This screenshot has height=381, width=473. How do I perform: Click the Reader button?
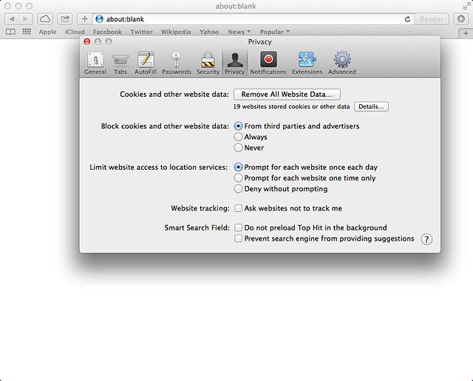pos(432,19)
